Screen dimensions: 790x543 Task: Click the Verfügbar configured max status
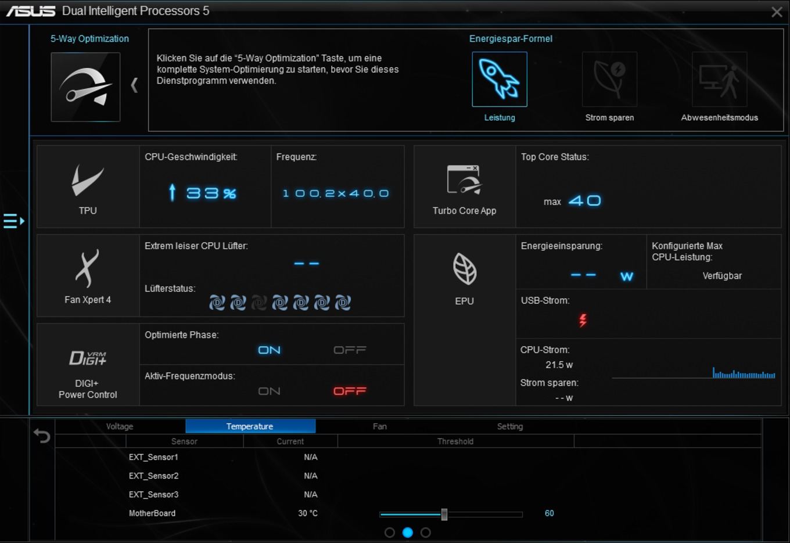point(722,276)
